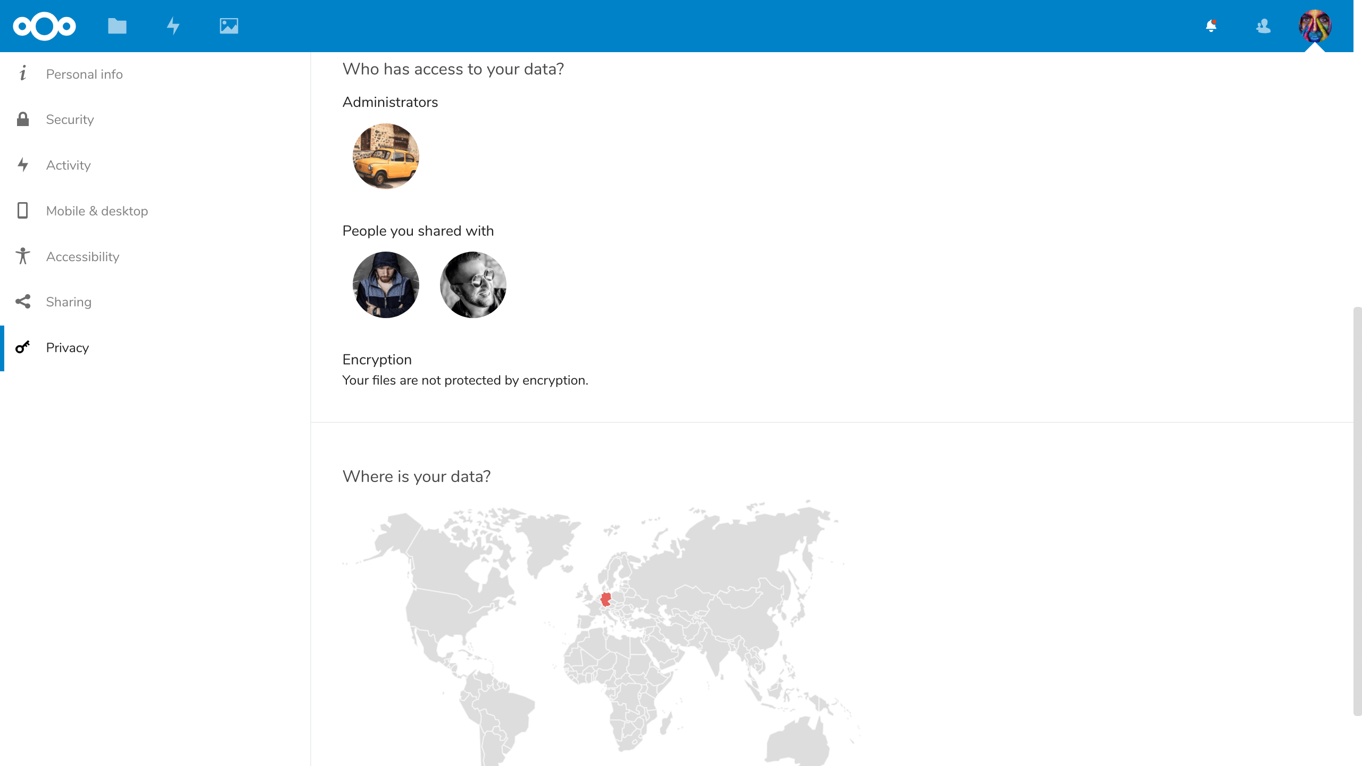The image size is (1362, 766).
Task: Open the Gallery app picture icon
Action: coord(229,26)
